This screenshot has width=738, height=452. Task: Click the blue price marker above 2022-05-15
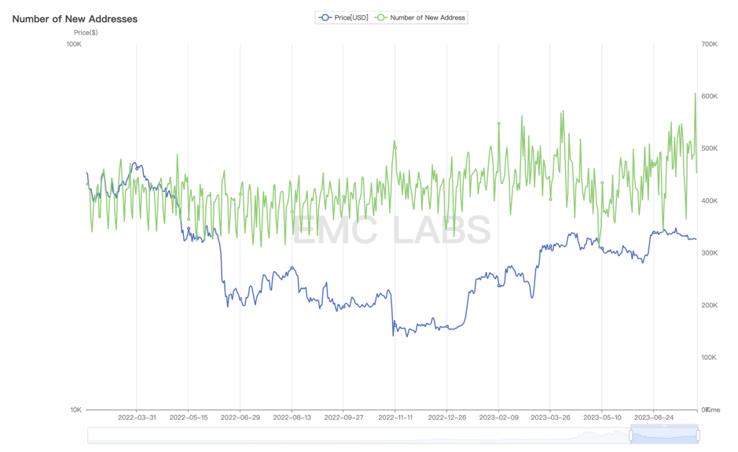pyautogui.click(x=189, y=229)
